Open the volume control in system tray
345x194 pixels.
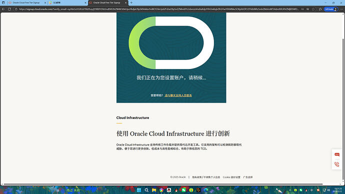coord(328,190)
